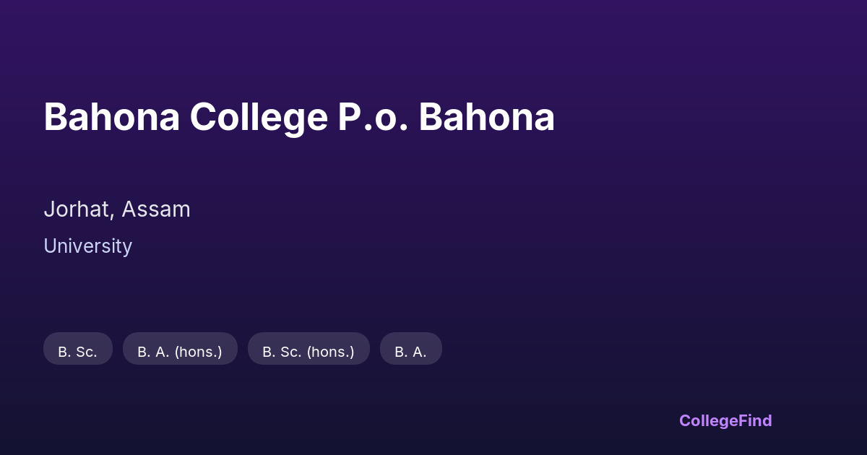Image resolution: width=867 pixels, height=455 pixels.
Task: Click the University type label
Action: (87, 246)
